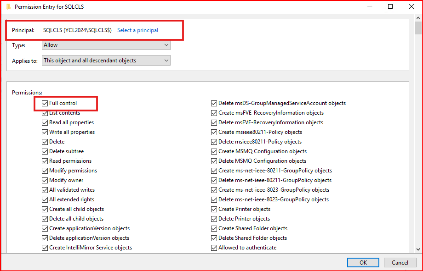Click the scrollbar up arrow
This screenshot has height=271, width=423.
pos(418,18)
